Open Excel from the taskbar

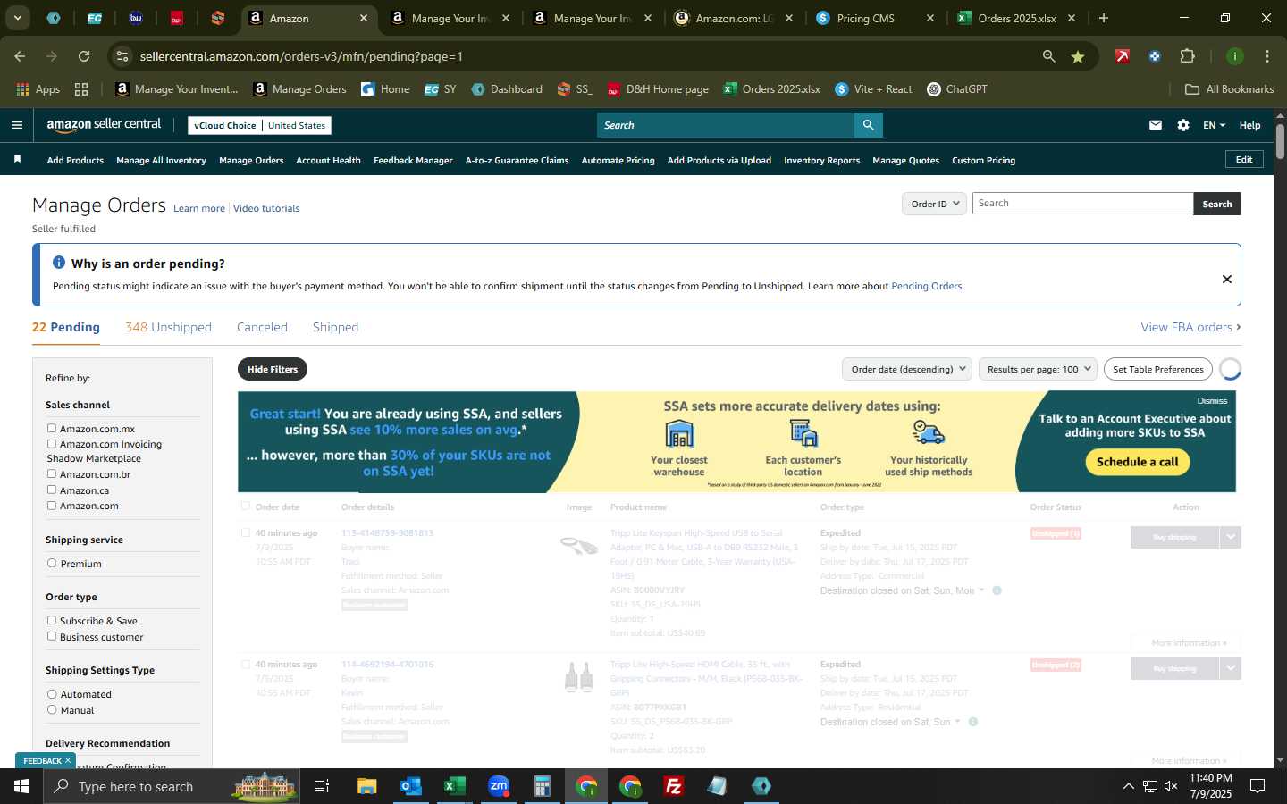(x=454, y=786)
